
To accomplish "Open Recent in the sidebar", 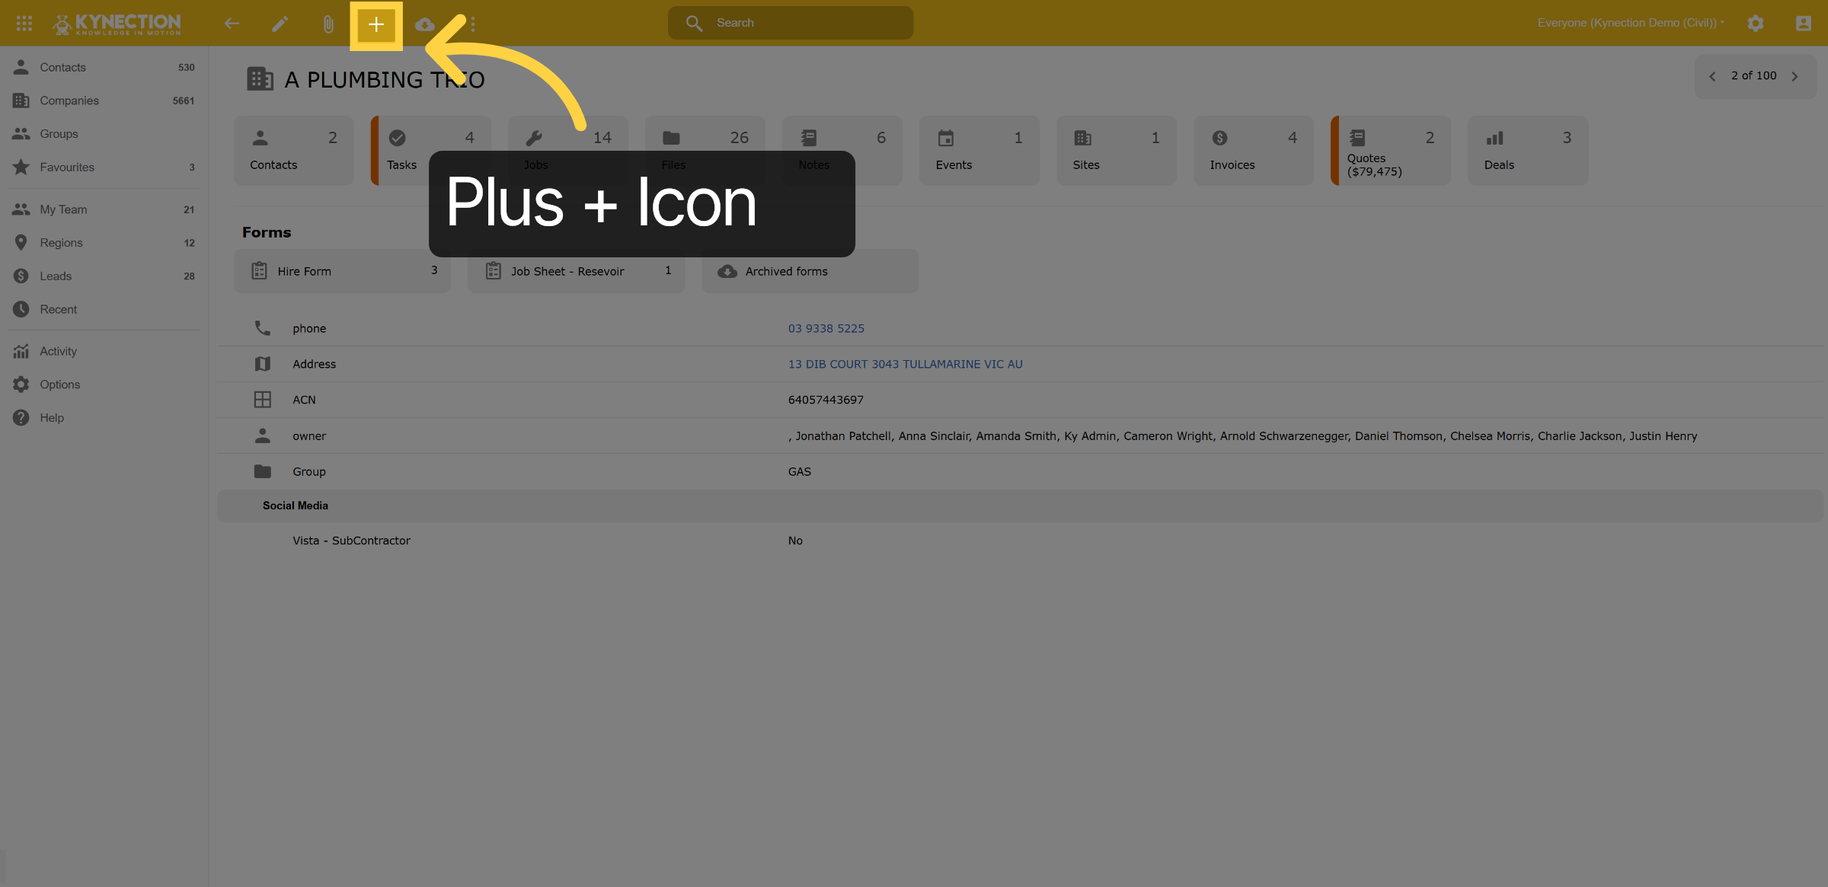I will click(x=104, y=309).
